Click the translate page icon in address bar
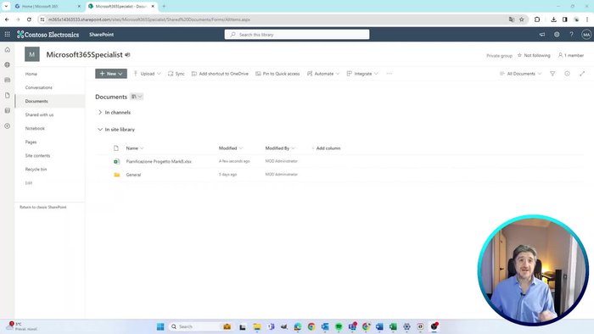 click(x=512, y=19)
